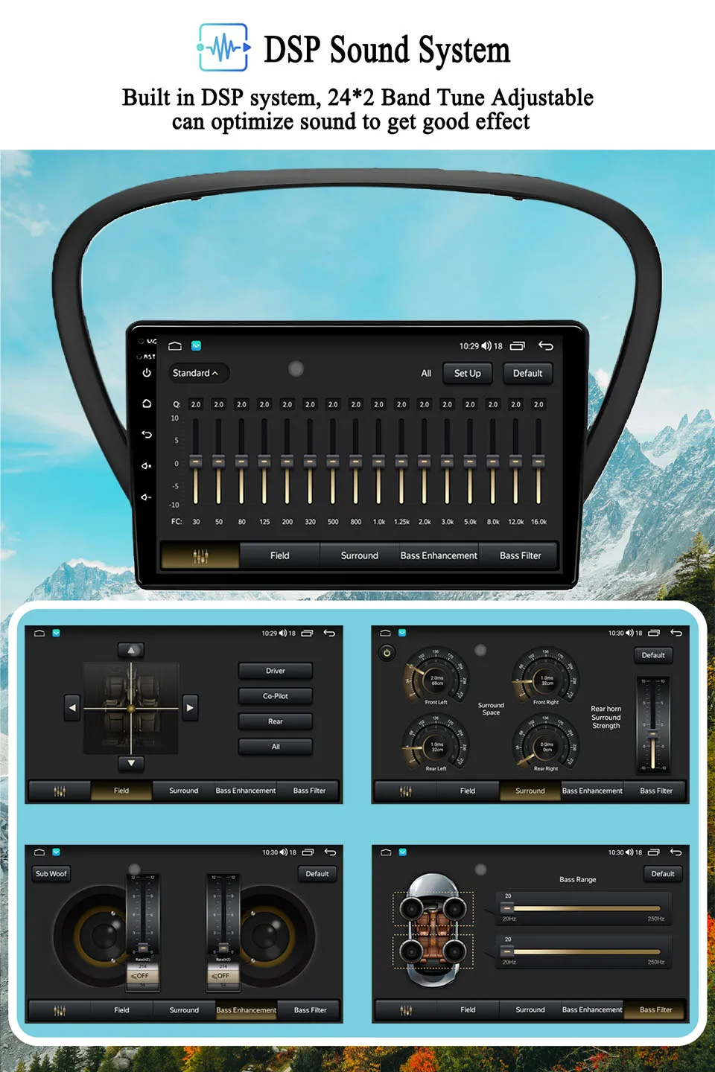The image size is (715, 1072).
Task: Switch to Field tab from Bass Enhancement screen
Action: tap(121, 1010)
